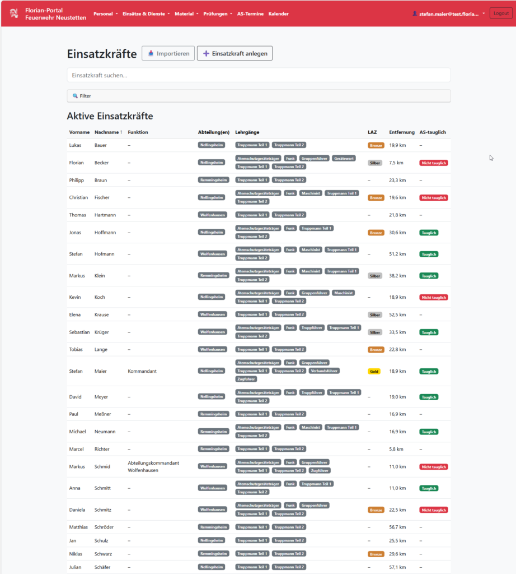Screen dimensions: 516x574
Task: Go to AS-Termine page
Action: click(250, 13)
